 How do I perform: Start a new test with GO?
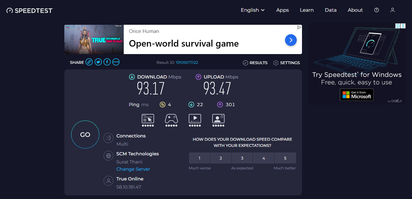(85, 135)
